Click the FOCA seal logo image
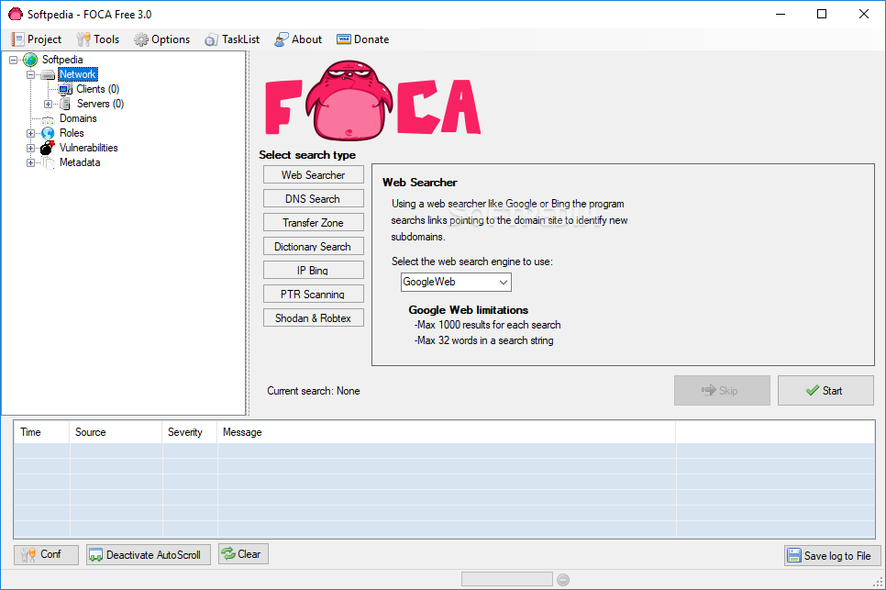 (349, 101)
